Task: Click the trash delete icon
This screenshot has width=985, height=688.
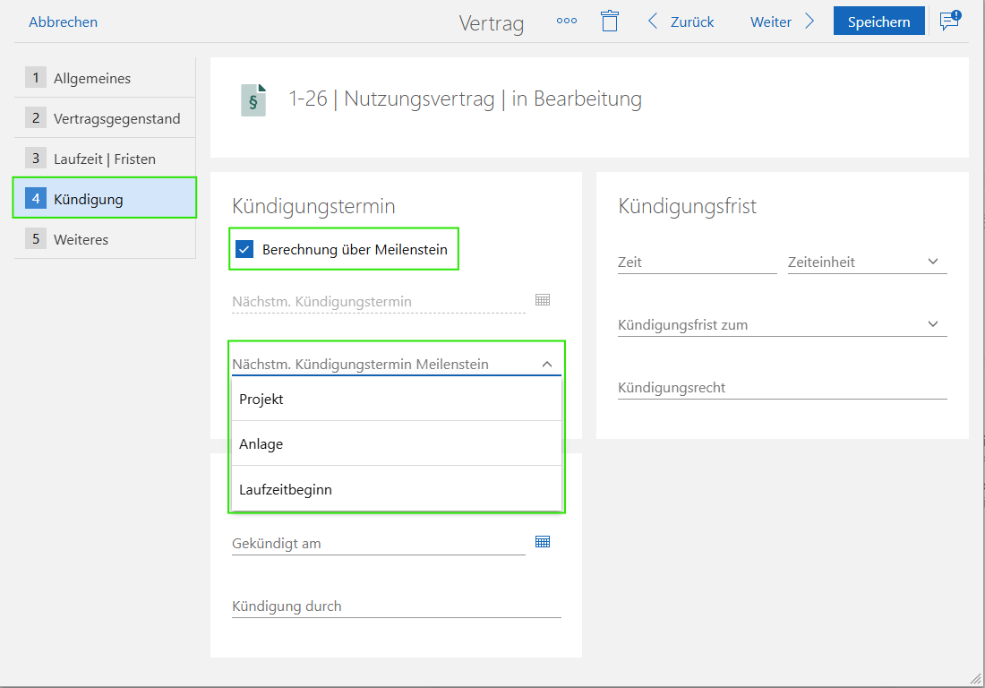Action: 609,21
